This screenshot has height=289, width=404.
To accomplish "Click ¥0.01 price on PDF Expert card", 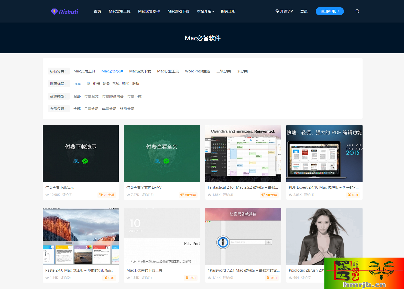I will click(353, 195).
